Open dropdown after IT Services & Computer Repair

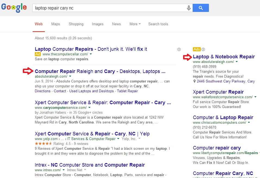pos(118,139)
